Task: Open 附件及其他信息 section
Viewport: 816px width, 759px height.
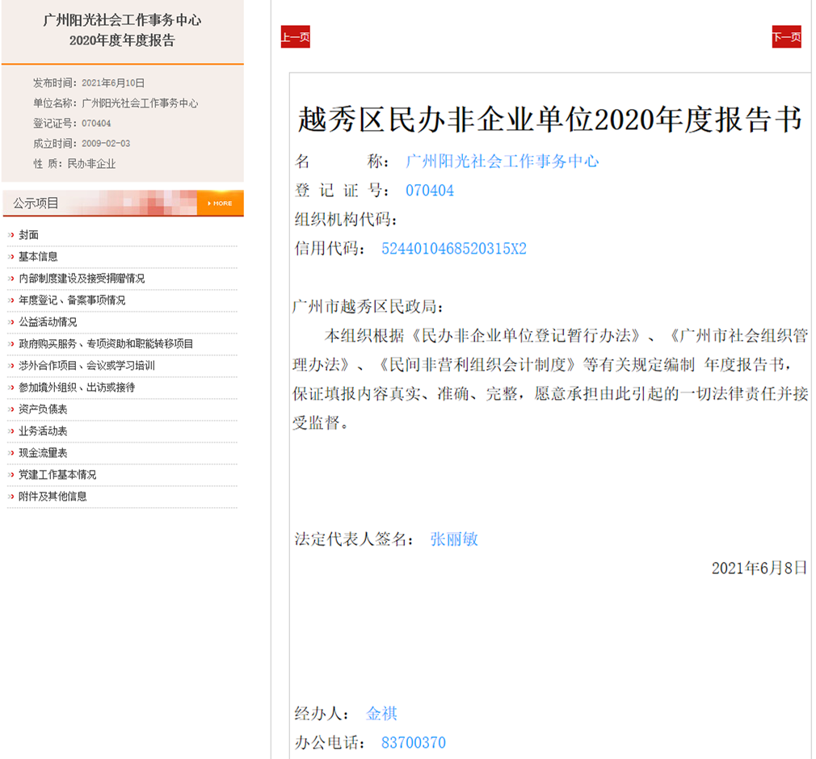Action: tap(53, 497)
